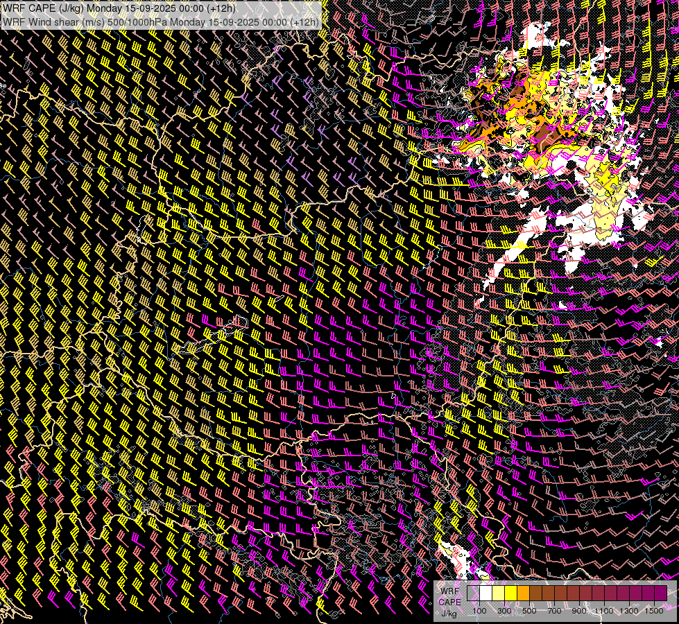
Task: Click the orange CAPE legend swatch
Action: 523,593
